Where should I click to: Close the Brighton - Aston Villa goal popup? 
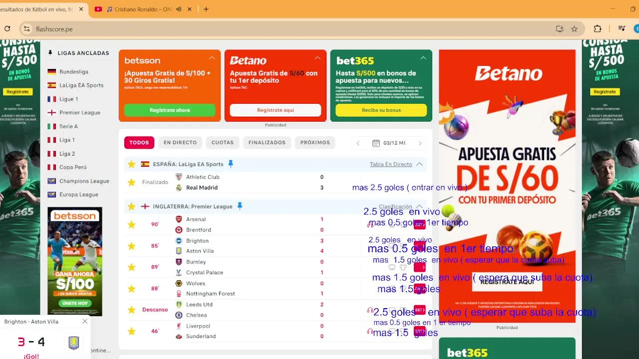[85, 322]
